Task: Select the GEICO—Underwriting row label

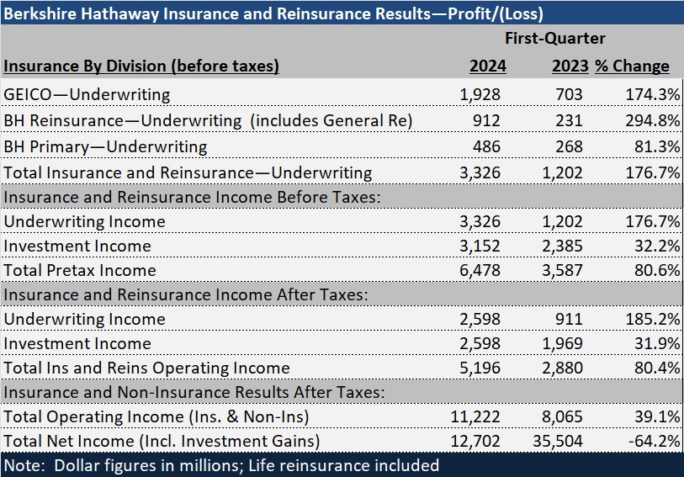Action: [x=87, y=94]
